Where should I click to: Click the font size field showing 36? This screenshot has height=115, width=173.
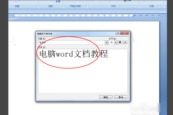tap(111, 42)
